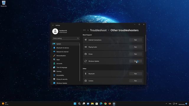Open Accessibility settings
Image resolution: width=189 pixels, height=106 pixels.
[66, 75]
